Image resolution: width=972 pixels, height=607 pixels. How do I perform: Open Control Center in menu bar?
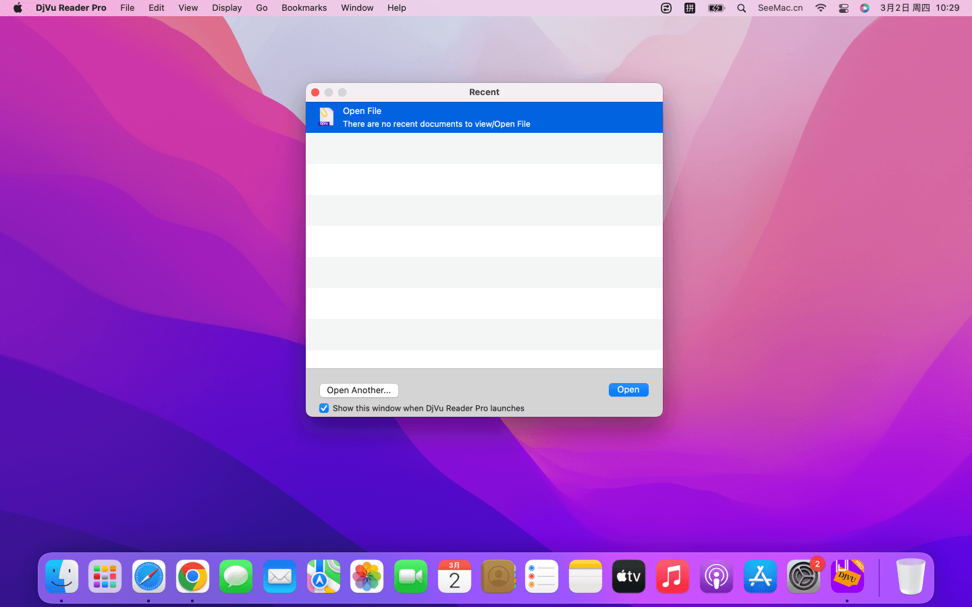point(843,8)
